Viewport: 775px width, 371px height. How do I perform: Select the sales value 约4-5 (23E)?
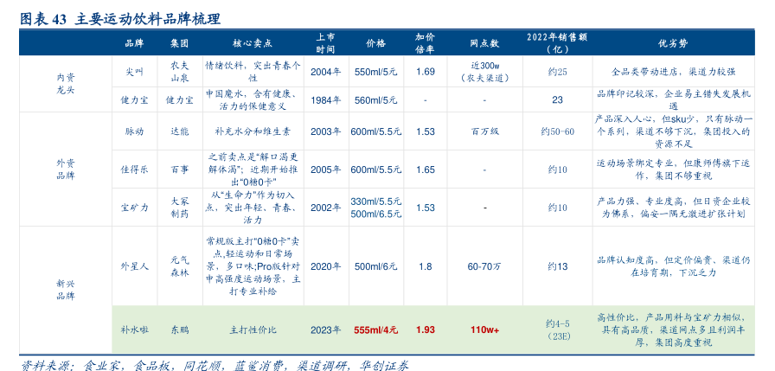click(x=558, y=329)
